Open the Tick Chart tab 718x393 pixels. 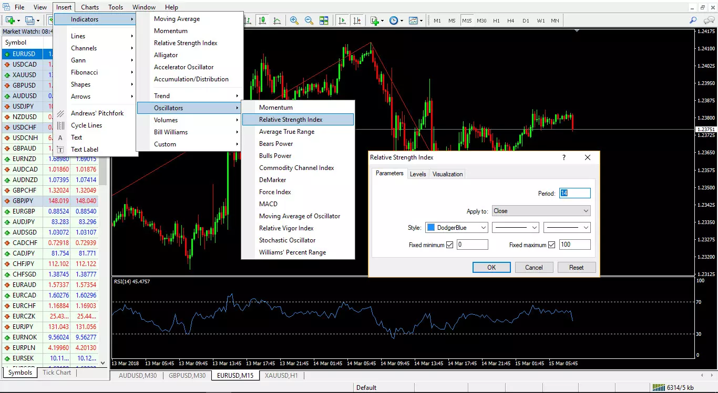pyautogui.click(x=57, y=373)
